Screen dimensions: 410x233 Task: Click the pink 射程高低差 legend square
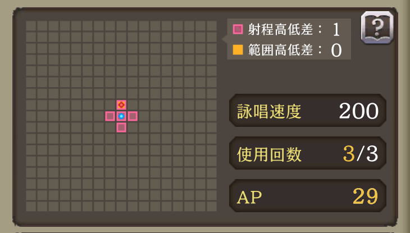(238, 29)
